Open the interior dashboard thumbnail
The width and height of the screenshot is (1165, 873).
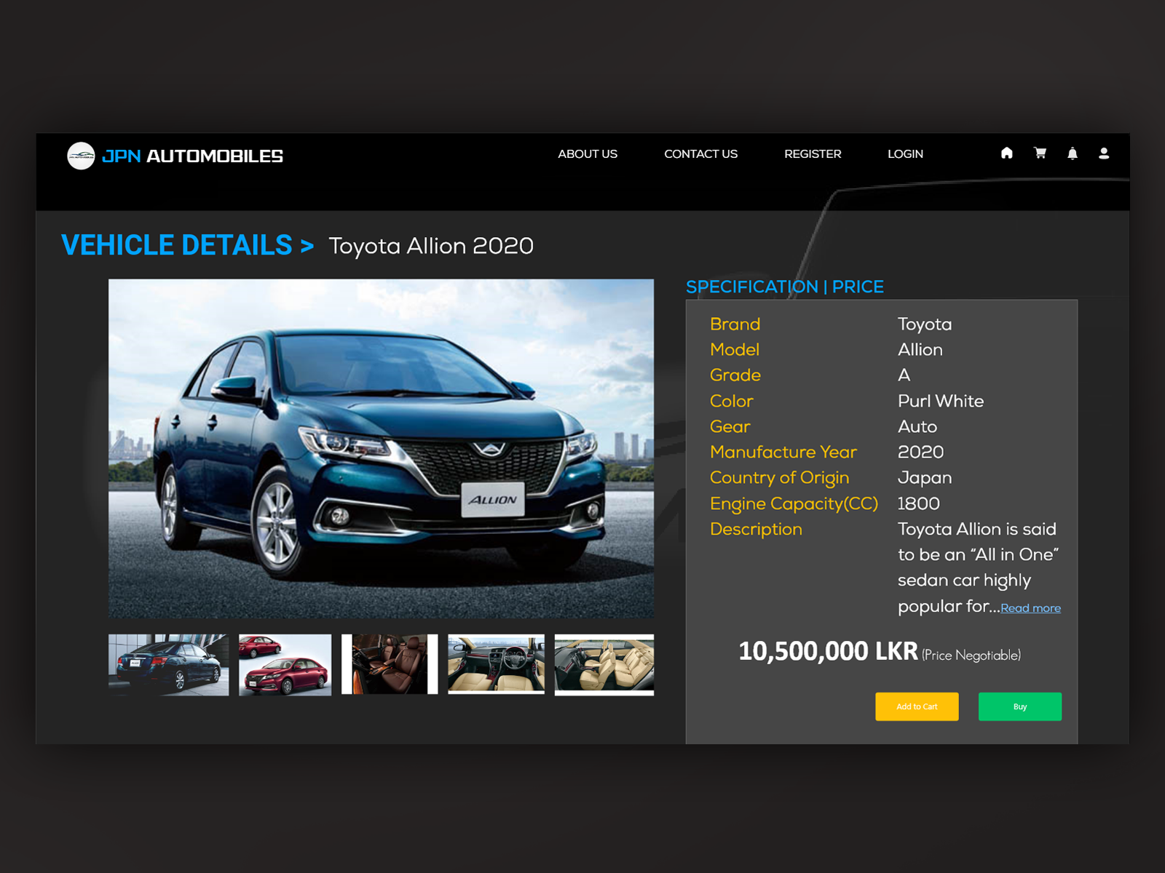[x=496, y=663]
